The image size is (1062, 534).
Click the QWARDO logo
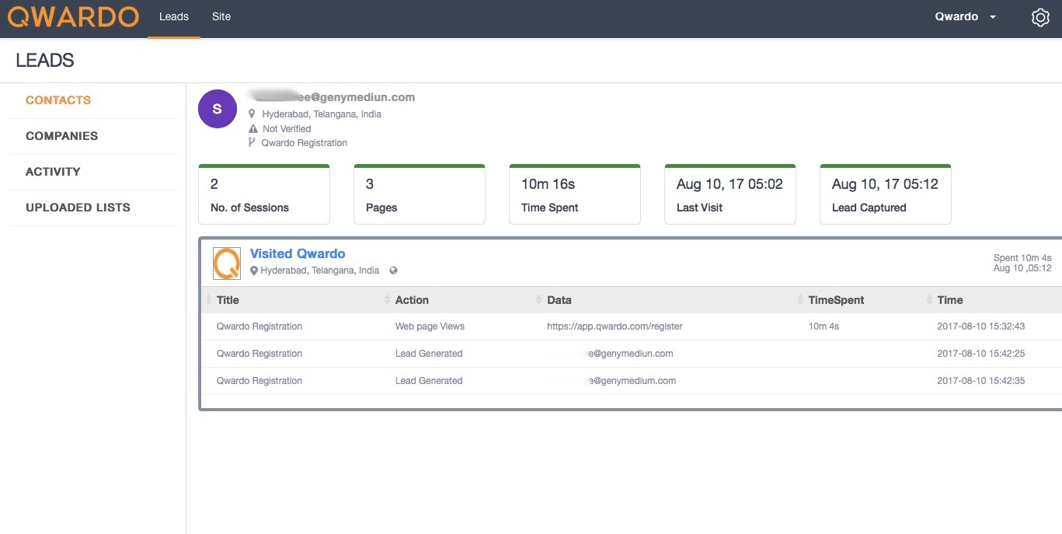[73, 17]
